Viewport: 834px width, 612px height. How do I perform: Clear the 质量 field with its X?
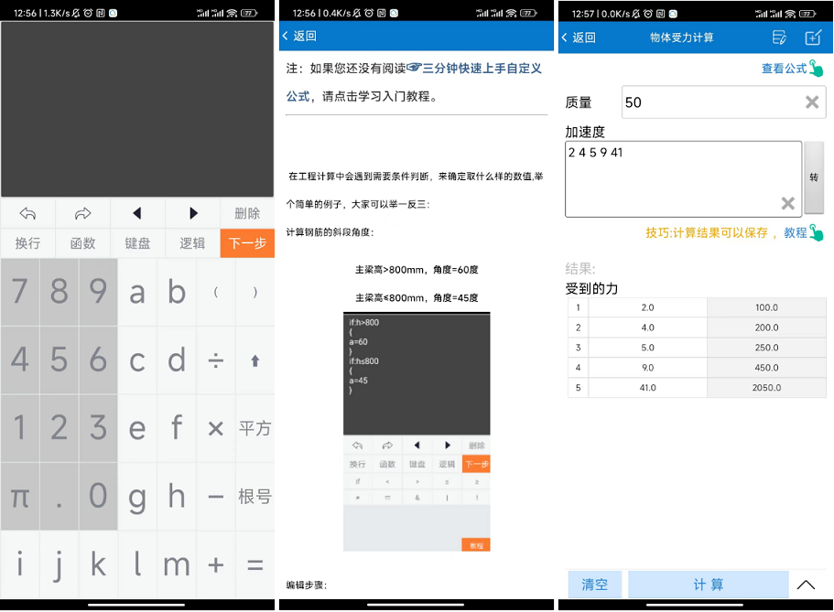(x=812, y=102)
